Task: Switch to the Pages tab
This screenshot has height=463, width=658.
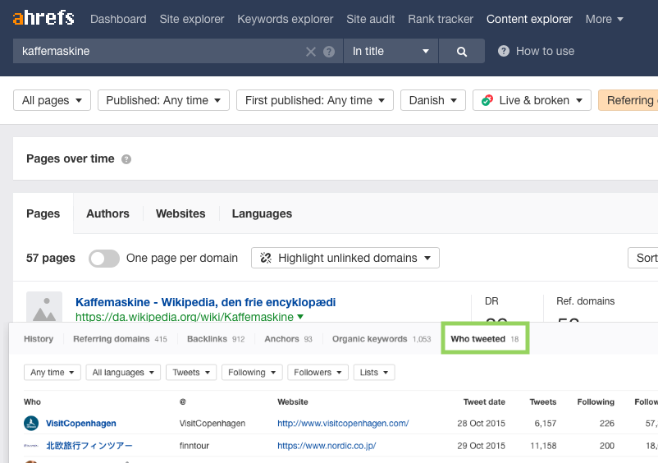Action: click(x=43, y=213)
